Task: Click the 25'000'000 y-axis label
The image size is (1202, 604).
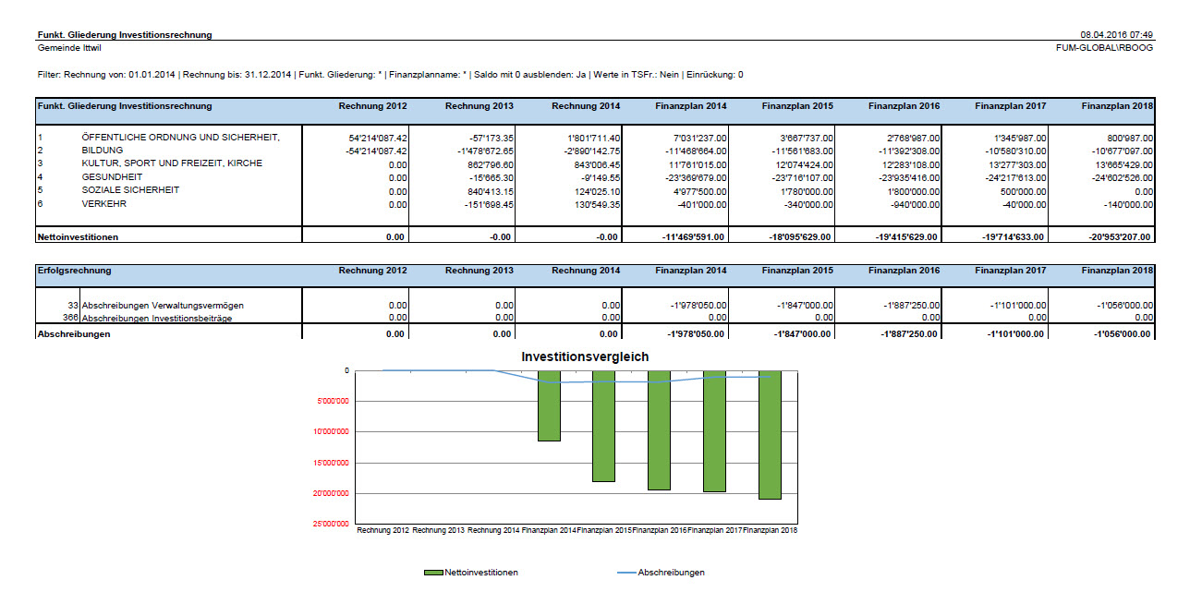Action: pos(331,525)
